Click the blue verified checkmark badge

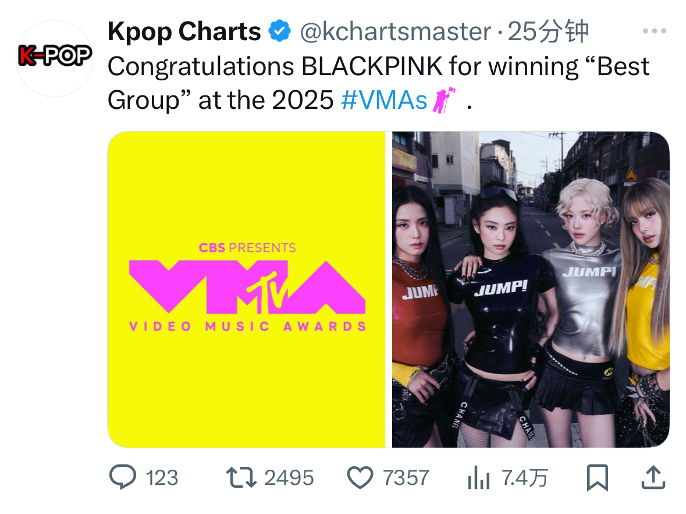(279, 31)
